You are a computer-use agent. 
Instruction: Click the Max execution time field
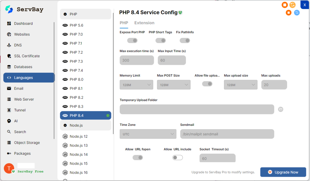[x=137, y=60]
